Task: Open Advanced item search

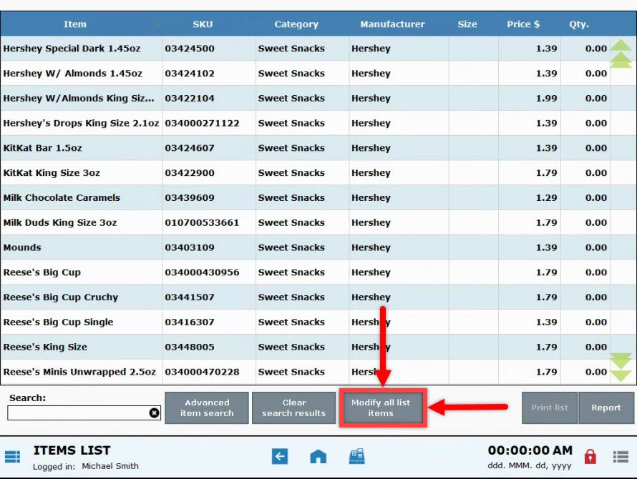Action: point(207,408)
